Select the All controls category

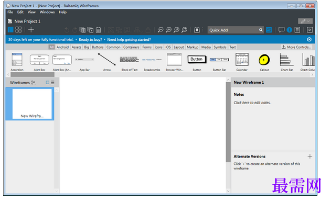pos(51,47)
